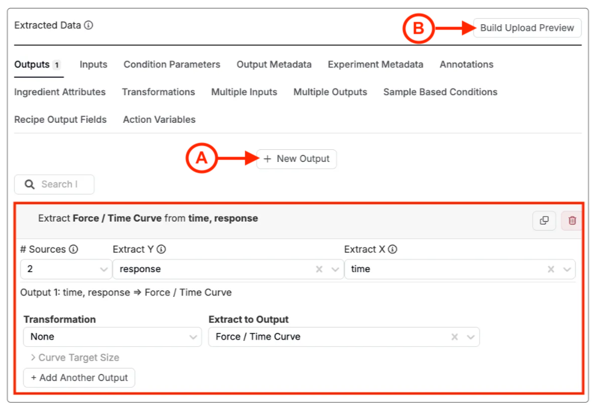The height and width of the screenshot is (413, 599).
Task: Click Build Upload Preview button
Action: pyautogui.click(x=527, y=28)
